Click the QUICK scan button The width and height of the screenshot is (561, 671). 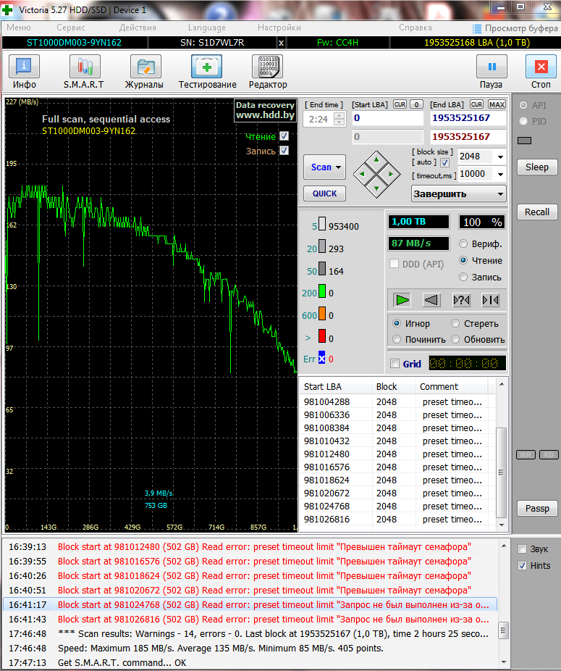pyautogui.click(x=324, y=193)
